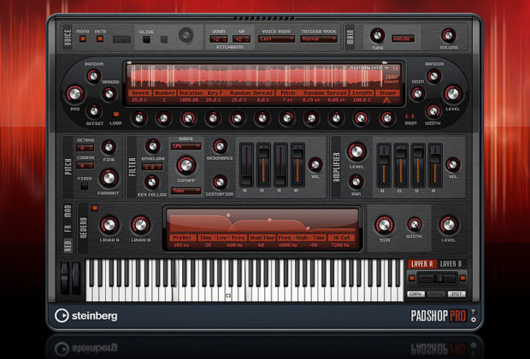Click the pitch bend wheel left of keyboard
530x359 pixels.
pyautogui.click(x=65, y=278)
